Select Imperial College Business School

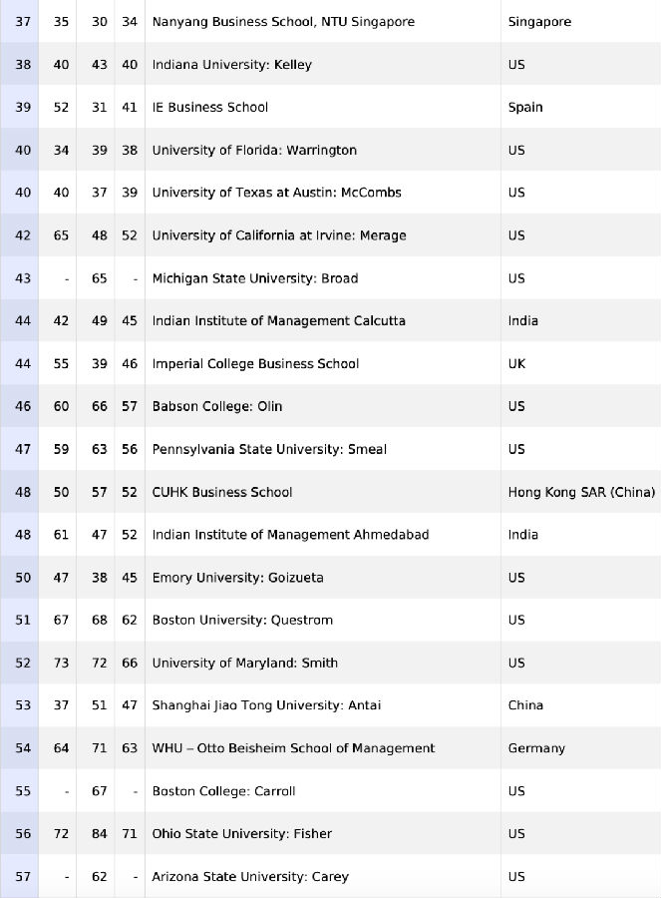(x=255, y=363)
